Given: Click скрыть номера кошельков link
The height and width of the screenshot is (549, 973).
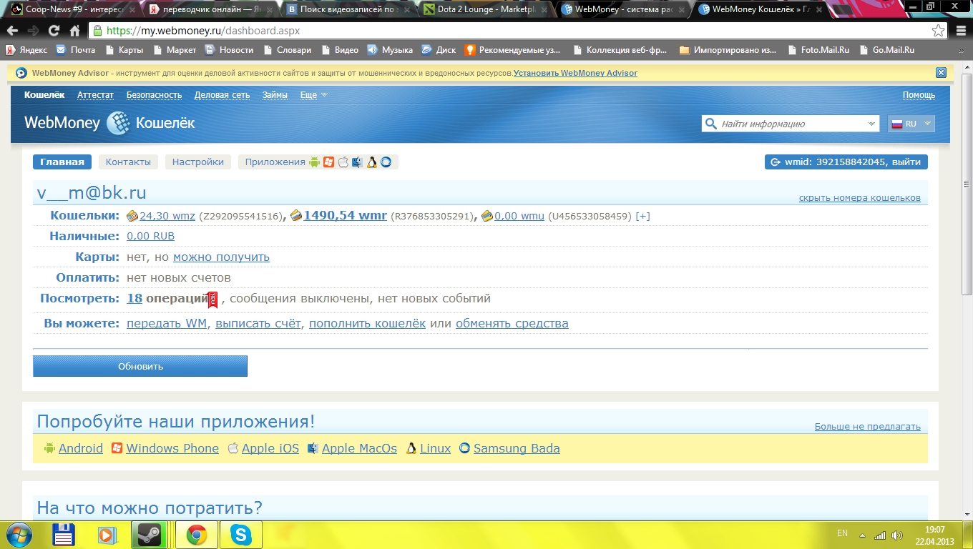Looking at the screenshot, I should pos(860,198).
